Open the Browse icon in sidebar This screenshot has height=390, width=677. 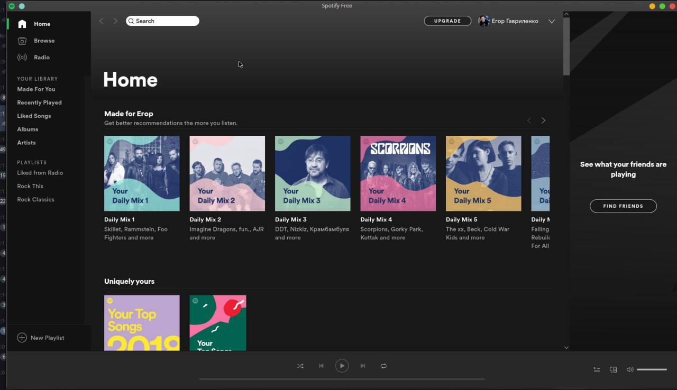[22, 41]
